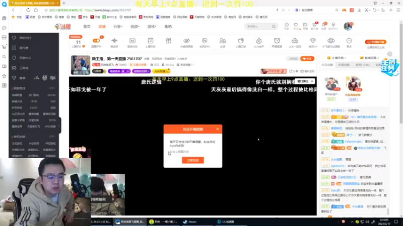Click the streamer avatar thumbnail

[x=81, y=65]
